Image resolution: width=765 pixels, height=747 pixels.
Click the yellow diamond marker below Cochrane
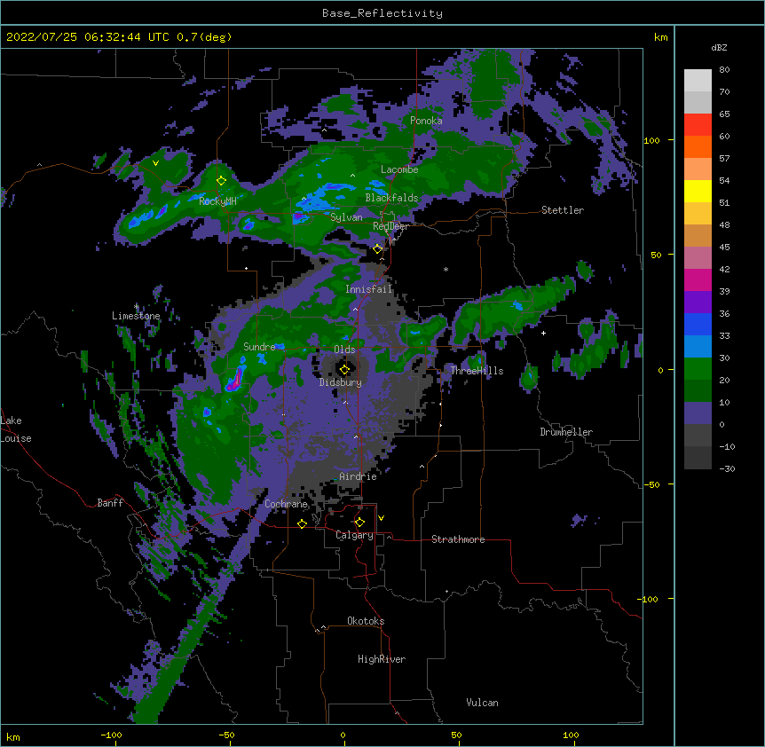(302, 523)
